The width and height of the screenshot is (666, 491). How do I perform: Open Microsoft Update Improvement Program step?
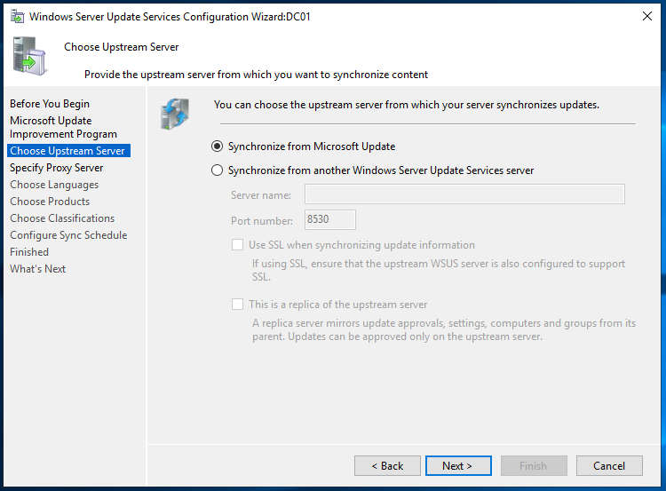(x=63, y=127)
